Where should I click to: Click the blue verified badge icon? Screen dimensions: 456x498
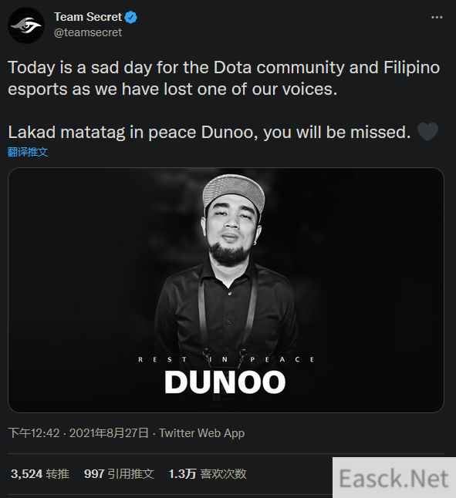click(130, 17)
